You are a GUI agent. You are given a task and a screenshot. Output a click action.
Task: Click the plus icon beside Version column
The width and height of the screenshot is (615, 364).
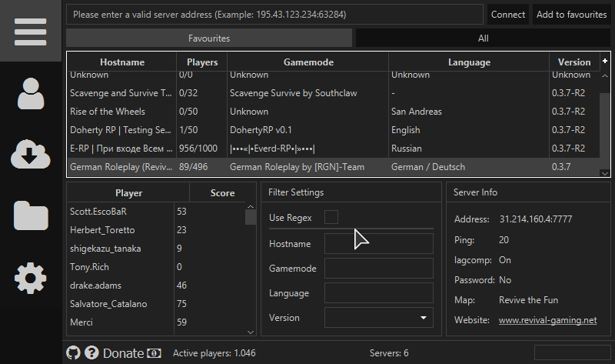[605, 61]
